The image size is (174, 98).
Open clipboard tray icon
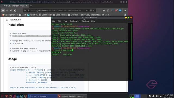150,96
